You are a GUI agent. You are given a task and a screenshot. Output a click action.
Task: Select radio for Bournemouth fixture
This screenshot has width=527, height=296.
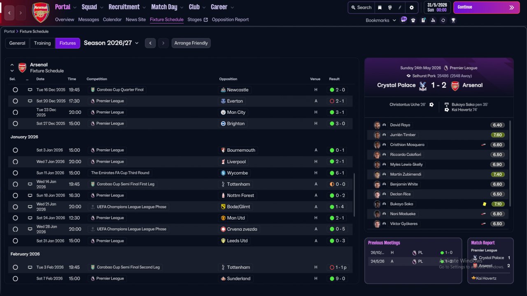pos(15,150)
